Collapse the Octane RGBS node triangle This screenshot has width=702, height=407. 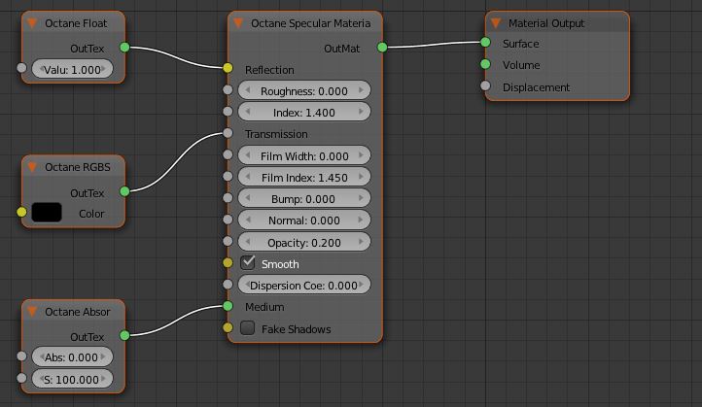(32, 167)
